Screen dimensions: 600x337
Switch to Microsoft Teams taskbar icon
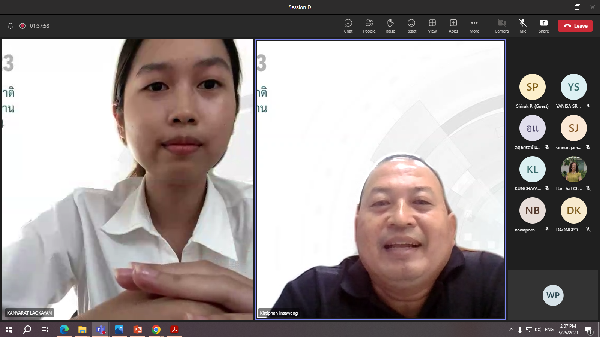(x=101, y=330)
